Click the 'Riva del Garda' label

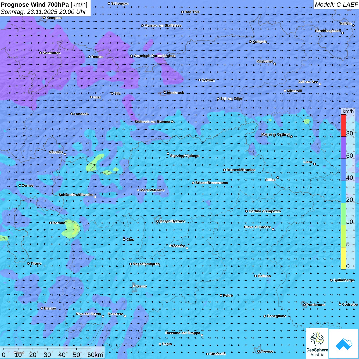click(x=88, y=314)
